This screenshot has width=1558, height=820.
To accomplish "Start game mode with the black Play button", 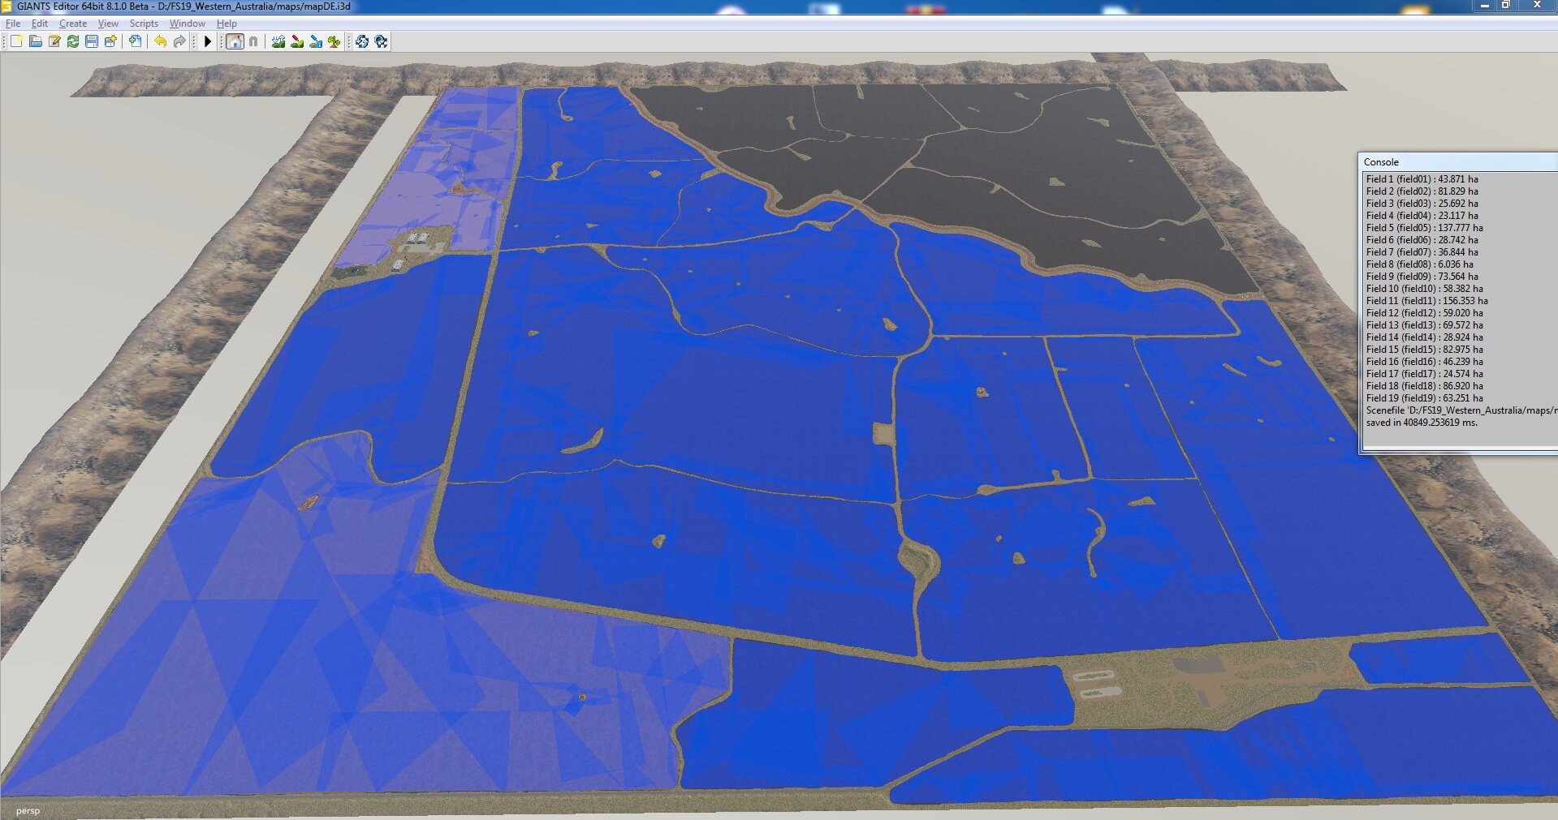I will point(208,41).
